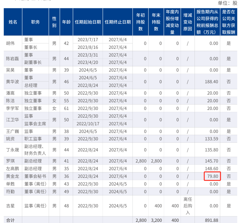Click the 离任后购入 reason cell
Viewport: 239px width, 223px height.
point(188,206)
